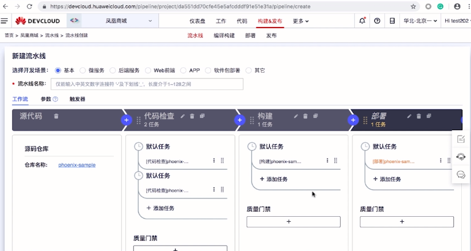Click the drag handle of 构建 stage
Viewport: 471px width, 251px height.
pyautogui.click(x=252, y=120)
